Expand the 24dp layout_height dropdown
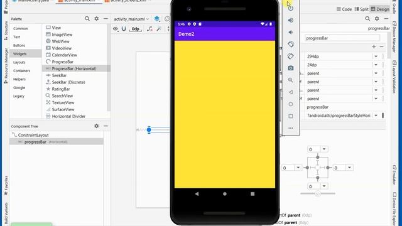Image resolution: width=402 pixels, height=226 pixels. (376, 65)
